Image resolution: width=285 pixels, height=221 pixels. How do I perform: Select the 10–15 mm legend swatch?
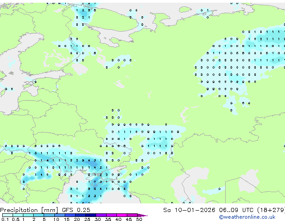[59, 215]
